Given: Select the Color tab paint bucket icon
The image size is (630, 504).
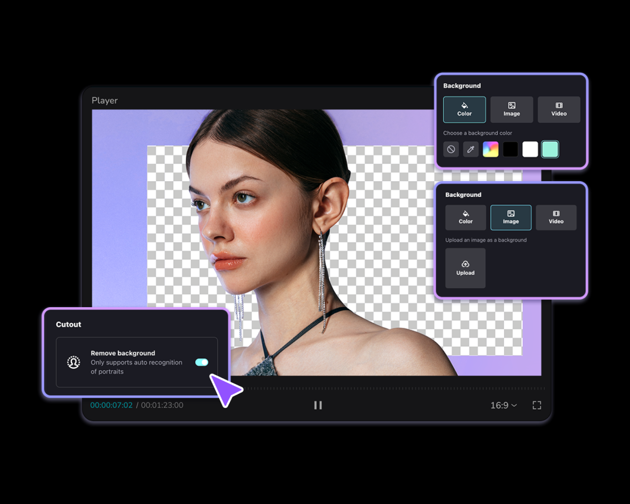Looking at the screenshot, I should point(464,105).
